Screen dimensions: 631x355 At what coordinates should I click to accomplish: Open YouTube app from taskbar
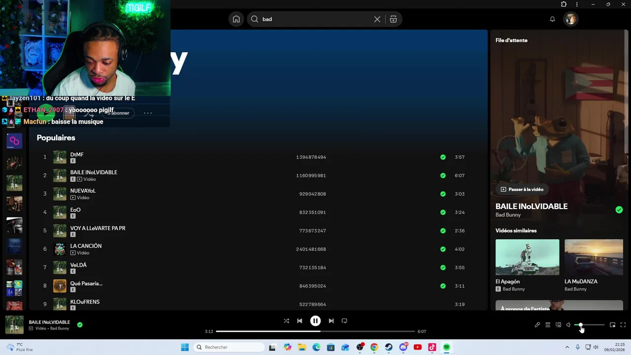click(x=418, y=347)
